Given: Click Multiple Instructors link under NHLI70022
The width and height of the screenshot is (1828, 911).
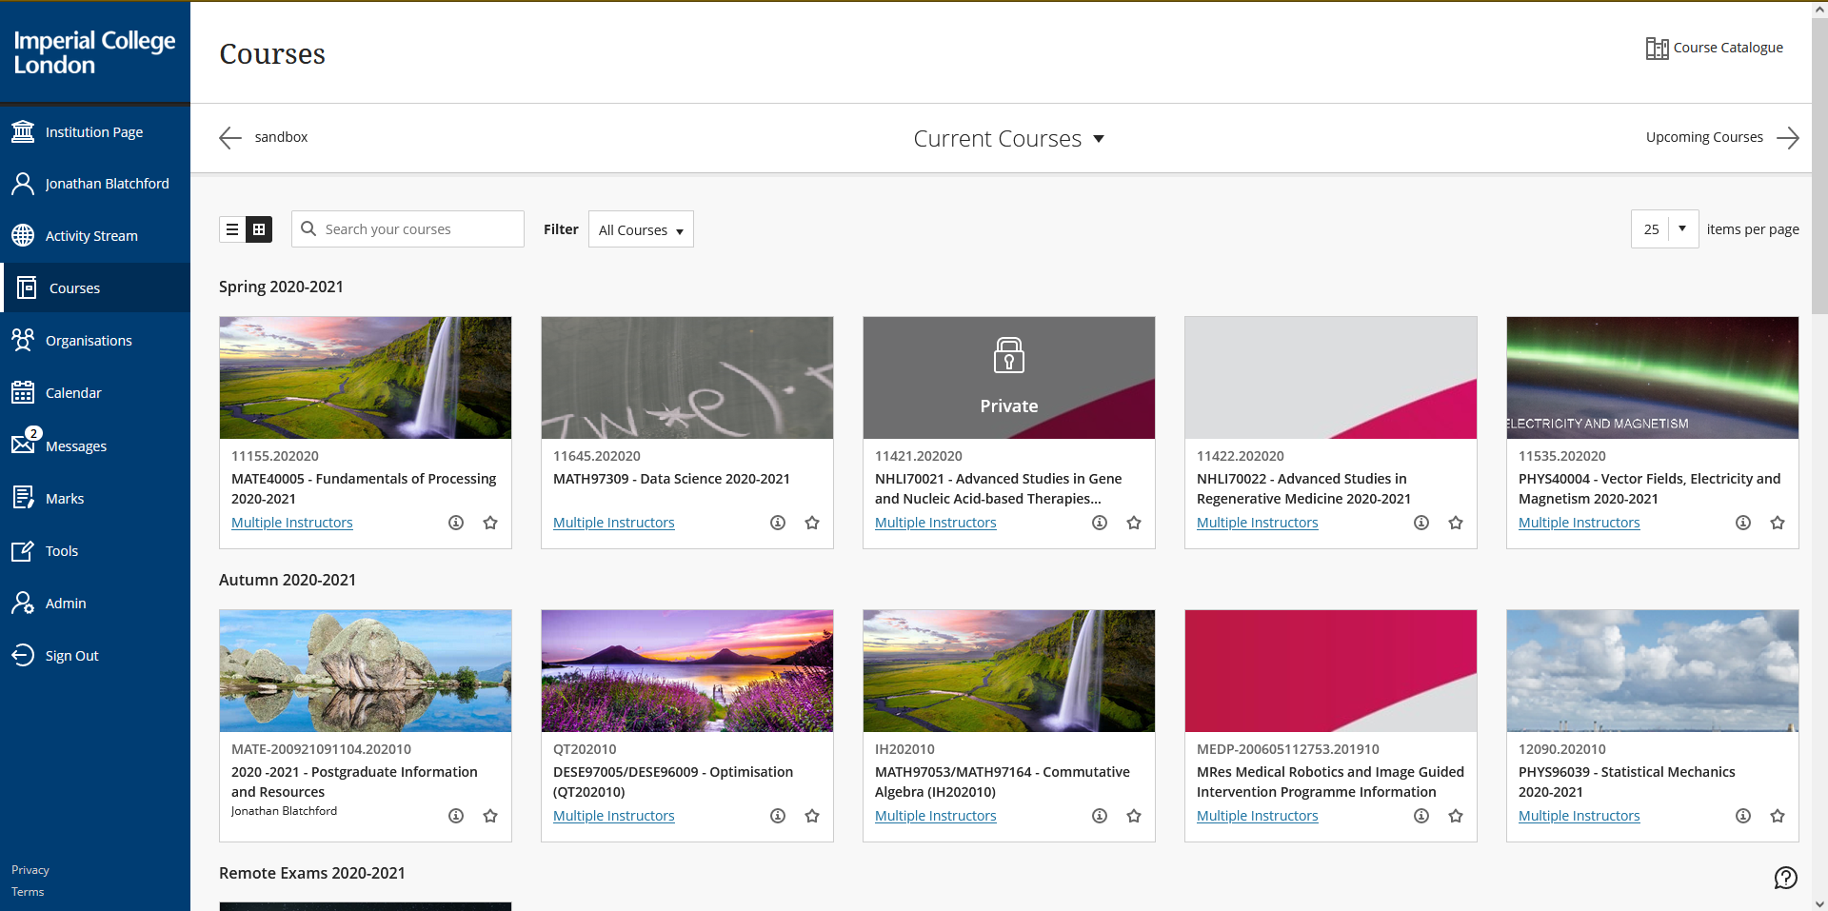Looking at the screenshot, I should tap(1257, 523).
